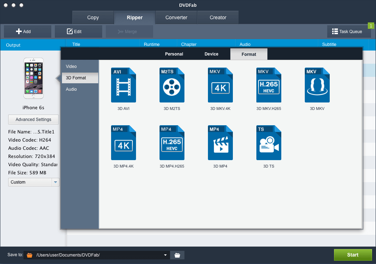Screen dimensions: 376x264
Task: Click the green Start button
Action: (353, 255)
